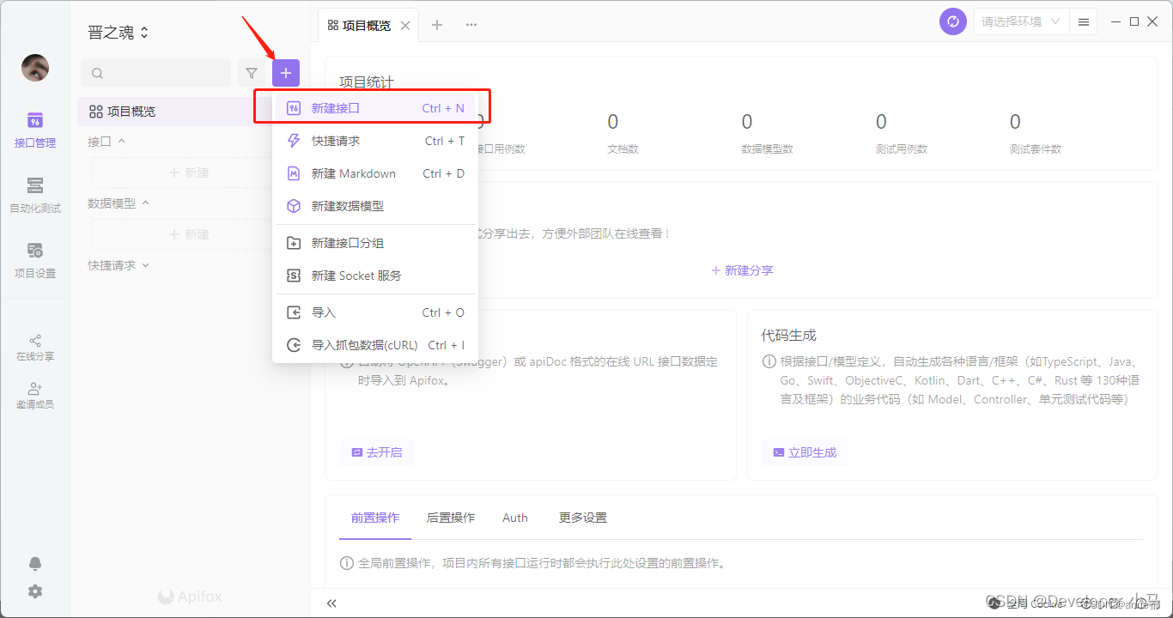Click the 代码生成 heading
This screenshot has width=1173, height=618.
point(788,336)
